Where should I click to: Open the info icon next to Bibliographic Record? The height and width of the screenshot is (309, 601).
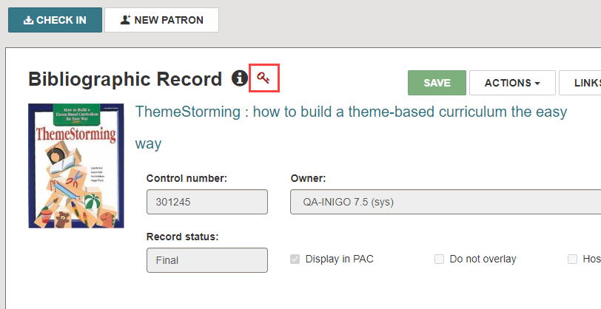[x=240, y=78]
